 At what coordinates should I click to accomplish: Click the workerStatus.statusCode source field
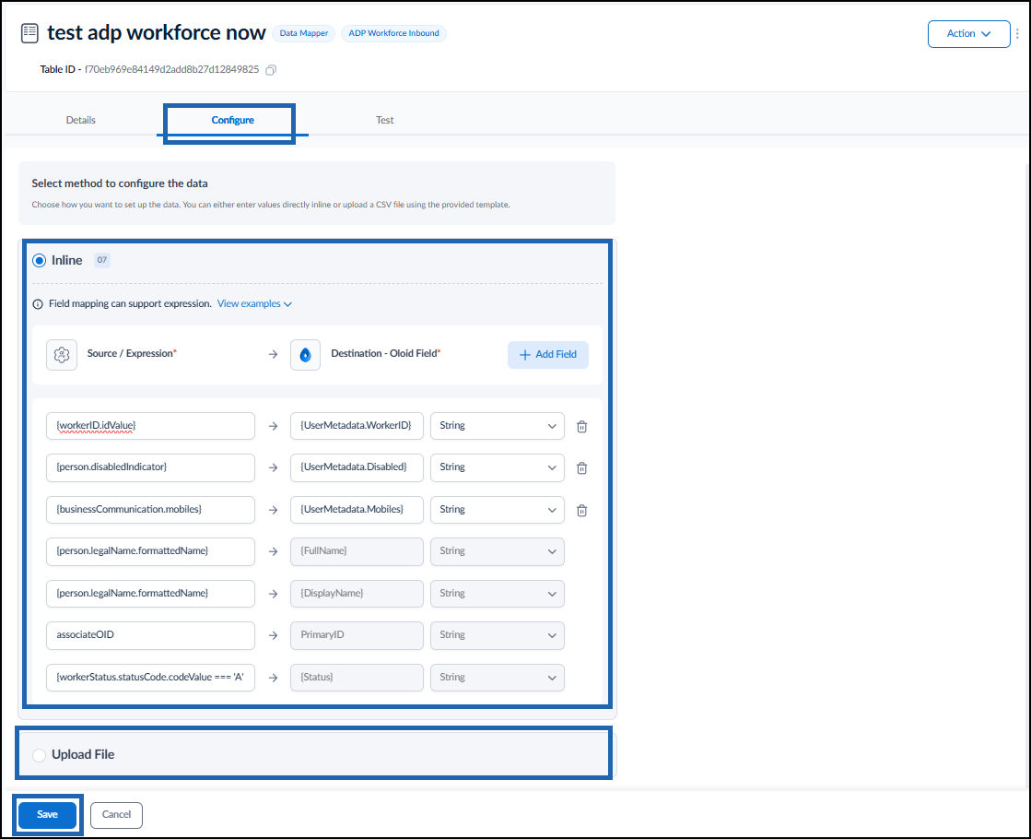[150, 677]
